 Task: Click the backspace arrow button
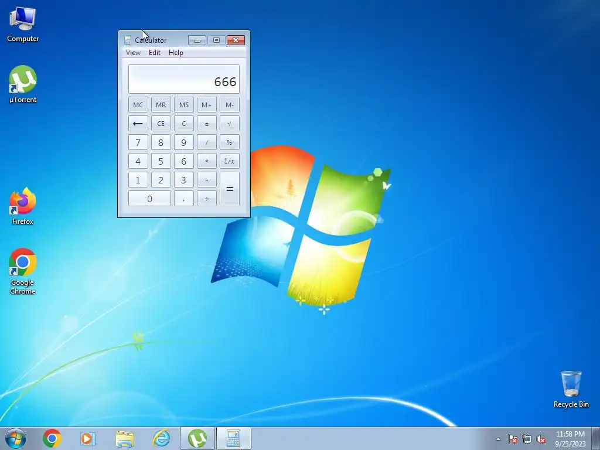point(138,124)
